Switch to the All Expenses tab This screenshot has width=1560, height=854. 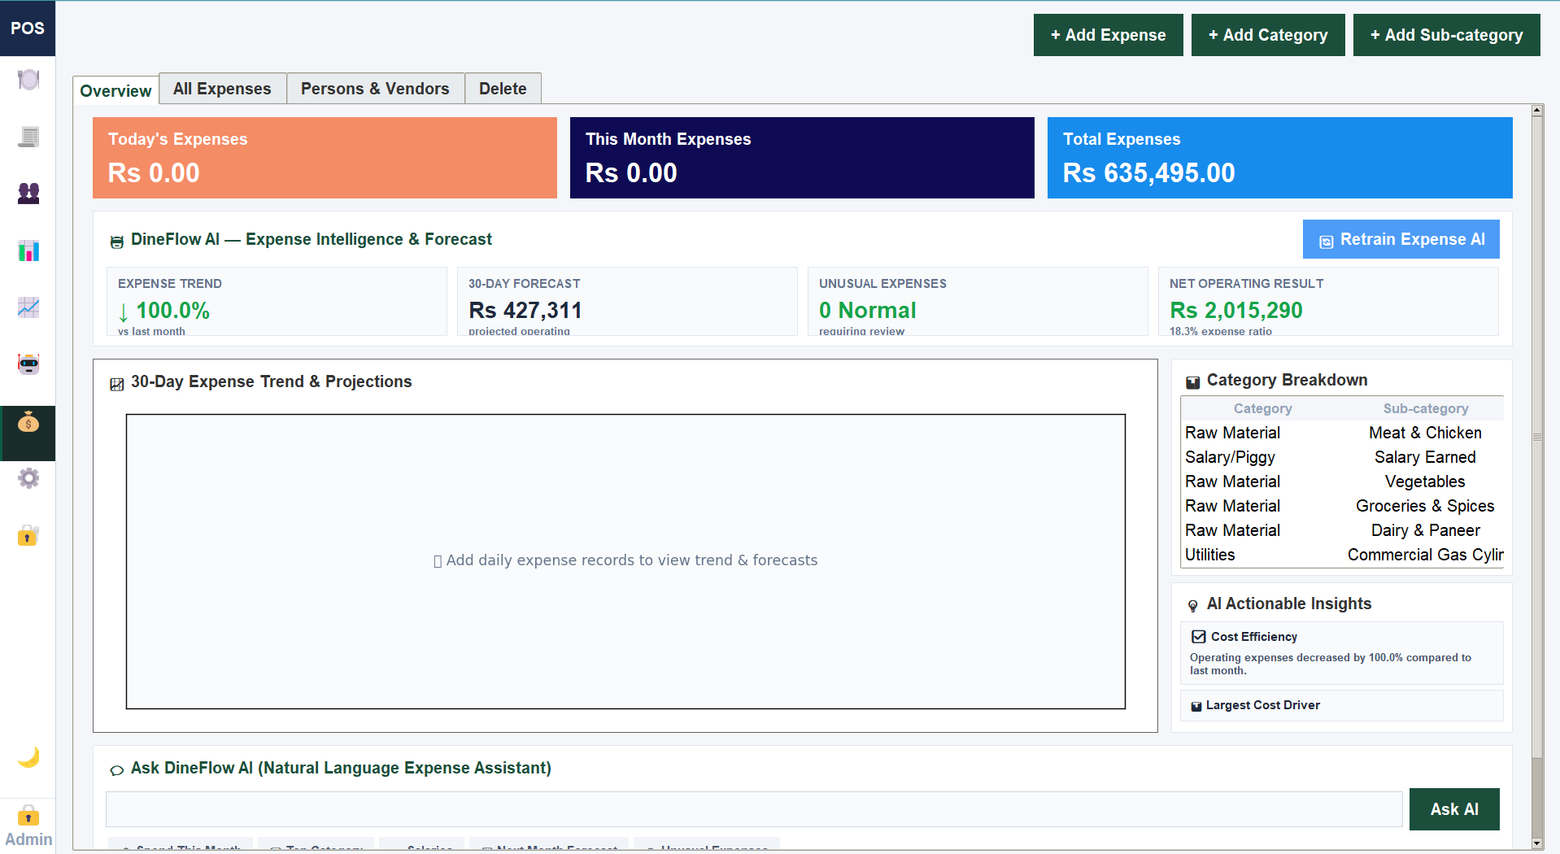click(x=222, y=89)
